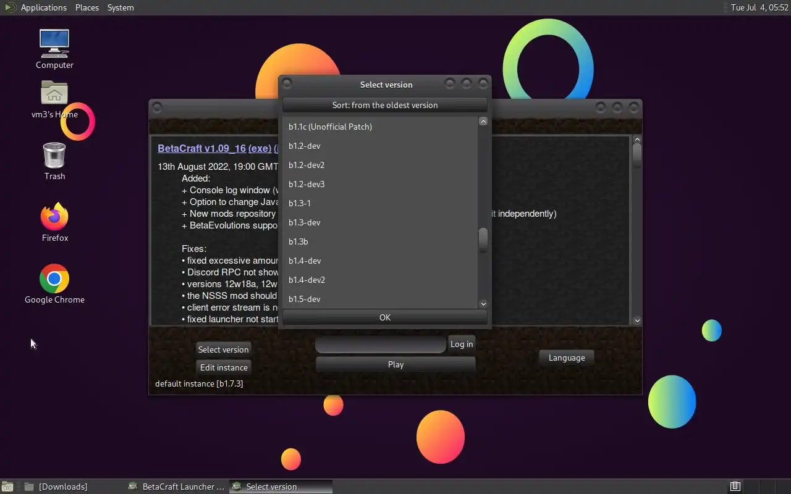Select b1.4-dev2 in the version list
The height and width of the screenshot is (494, 791).
point(380,280)
